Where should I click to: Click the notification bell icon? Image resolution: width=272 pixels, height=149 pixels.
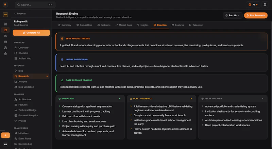coord(265,5)
